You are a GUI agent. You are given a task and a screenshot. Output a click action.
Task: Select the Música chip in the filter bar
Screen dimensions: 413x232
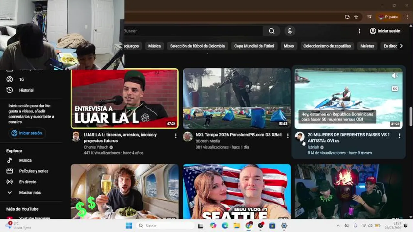coord(154,46)
